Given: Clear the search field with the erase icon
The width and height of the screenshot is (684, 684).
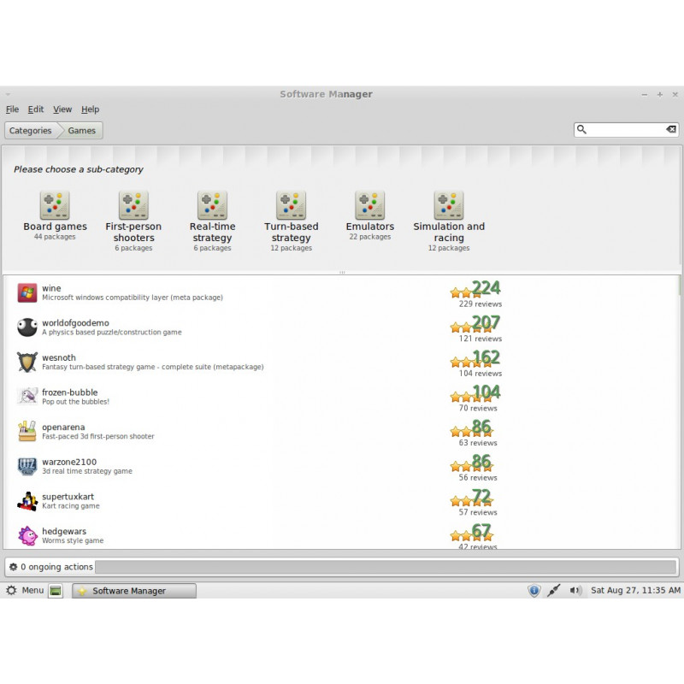Looking at the screenshot, I should point(670,129).
